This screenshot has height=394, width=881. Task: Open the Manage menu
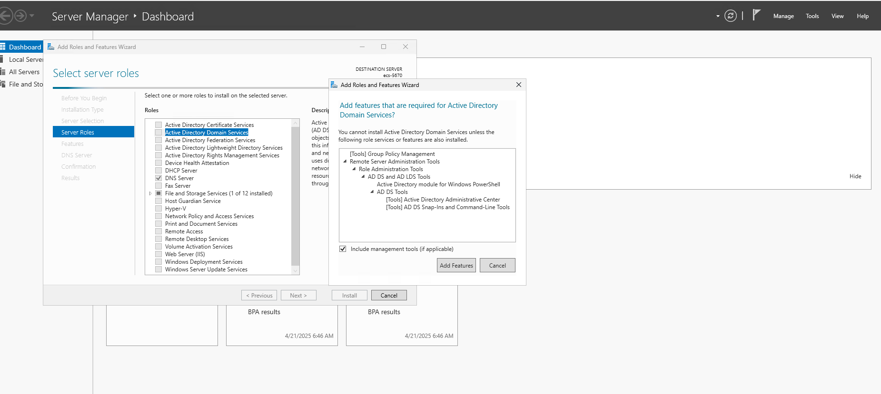(783, 16)
